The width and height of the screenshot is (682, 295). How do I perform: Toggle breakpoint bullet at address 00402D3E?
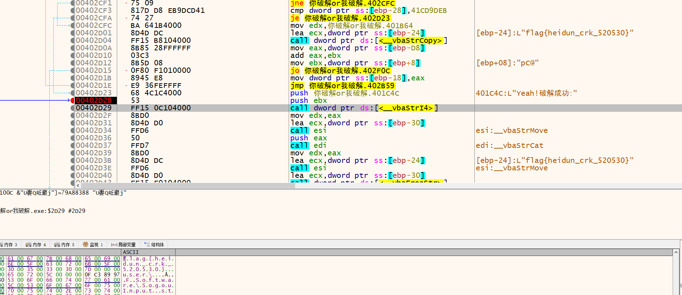pos(73,168)
